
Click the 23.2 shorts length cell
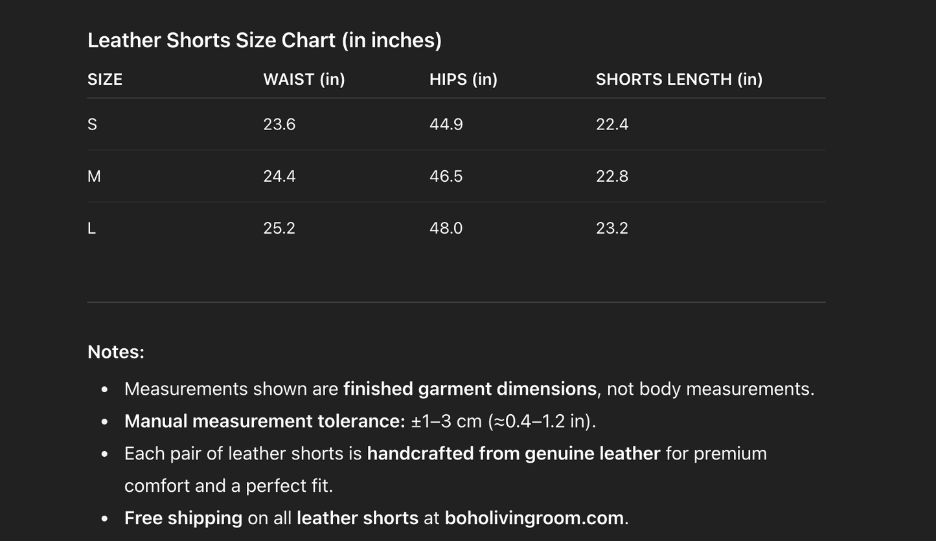pyautogui.click(x=612, y=228)
